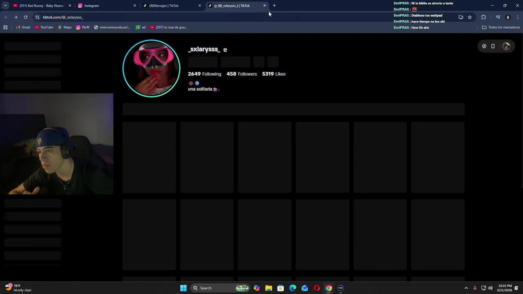Open the ad bookmark

tap(141, 27)
